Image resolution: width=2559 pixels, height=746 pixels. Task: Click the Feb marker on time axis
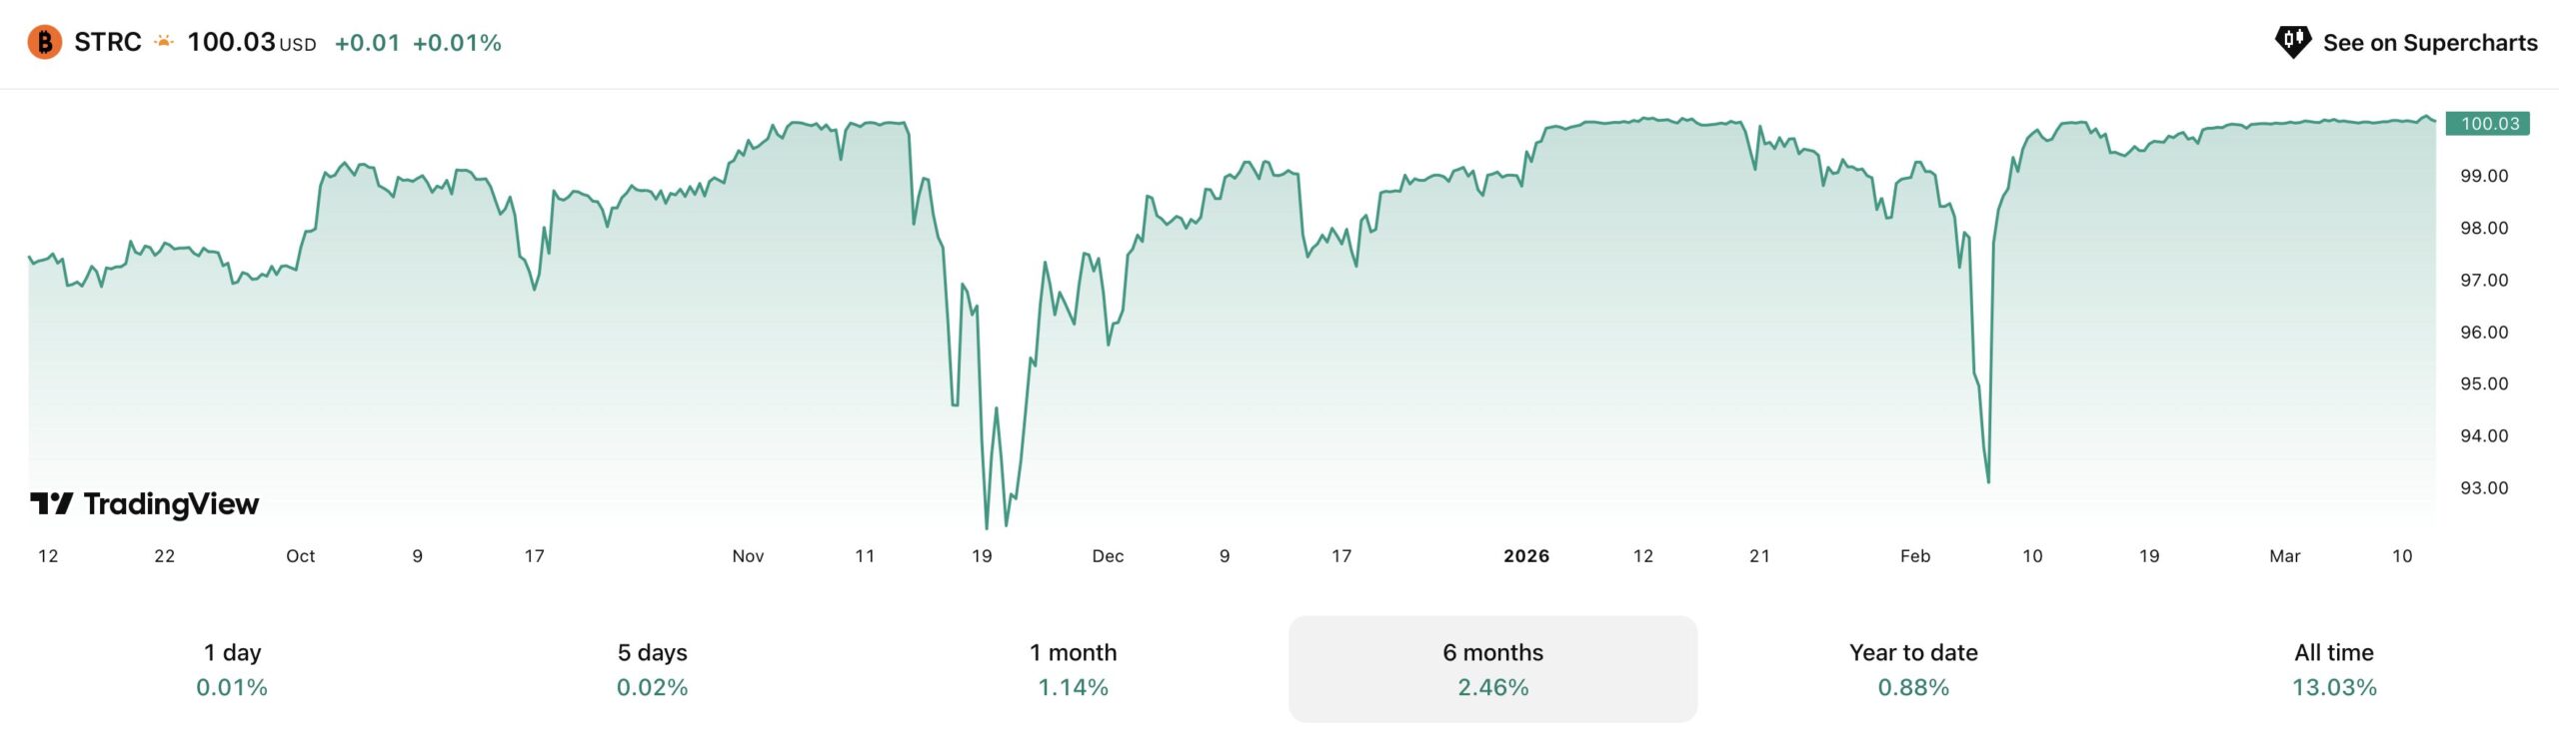1914,556
